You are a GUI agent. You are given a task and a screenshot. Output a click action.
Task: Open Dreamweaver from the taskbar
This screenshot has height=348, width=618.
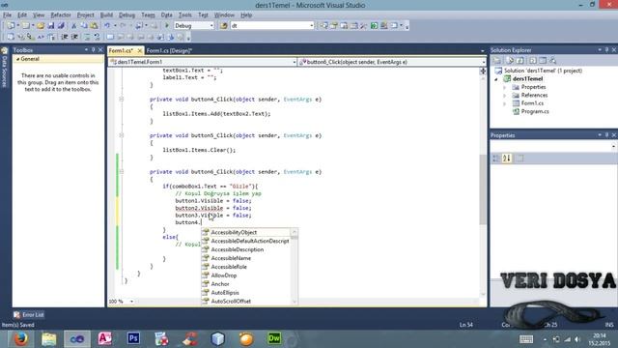tap(274, 339)
